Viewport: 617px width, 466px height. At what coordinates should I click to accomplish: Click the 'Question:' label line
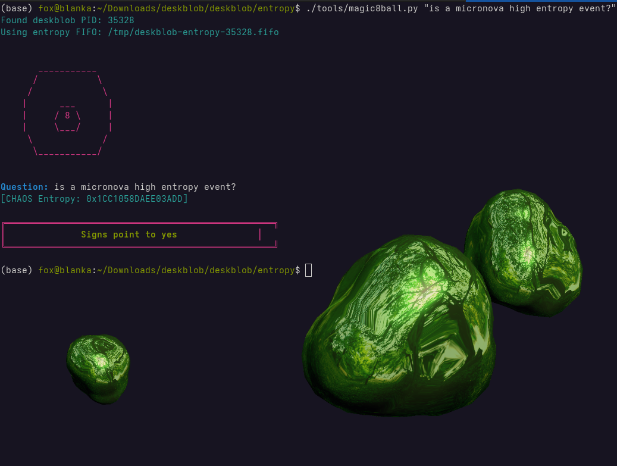tap(23, 186)
